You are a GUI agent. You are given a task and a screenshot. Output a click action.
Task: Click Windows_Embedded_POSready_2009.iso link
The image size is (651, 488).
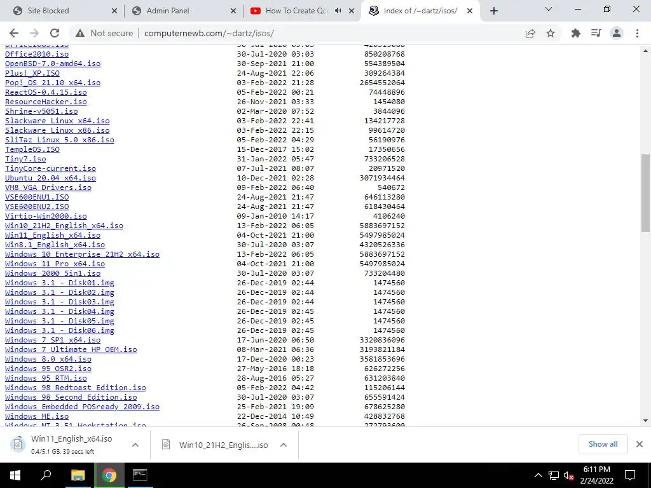82,407
